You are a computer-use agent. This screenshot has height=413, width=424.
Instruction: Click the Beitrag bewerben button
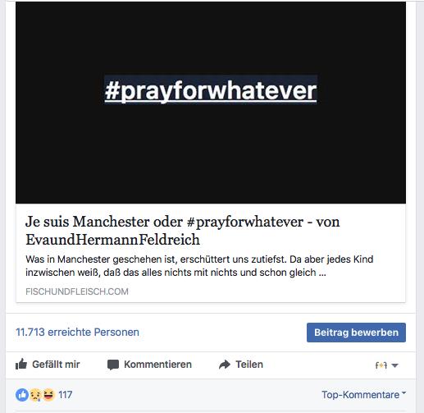pos(356,333)
